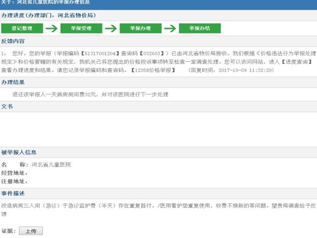This screenshot has height=238, width=317.
Task: Click the 举报办理 progress step
Action: 141,29
